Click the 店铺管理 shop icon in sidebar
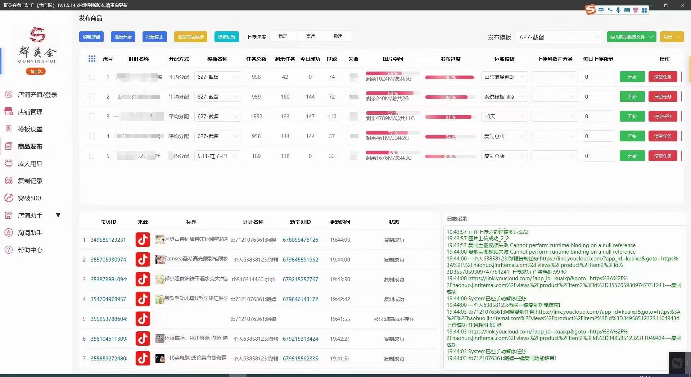 click(x=9, y=112)
